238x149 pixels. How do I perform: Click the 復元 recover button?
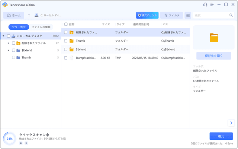click(221, 136)
